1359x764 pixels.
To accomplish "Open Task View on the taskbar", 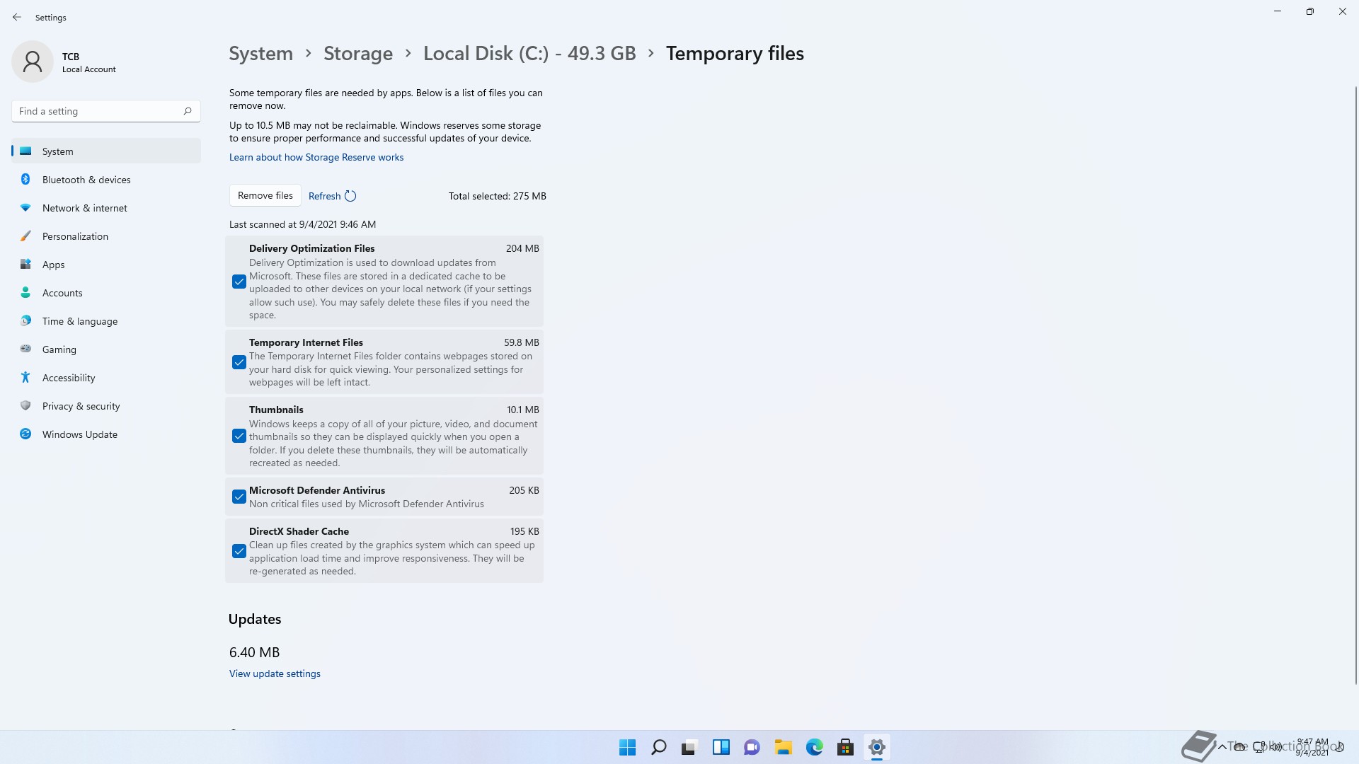I will 689,747.
